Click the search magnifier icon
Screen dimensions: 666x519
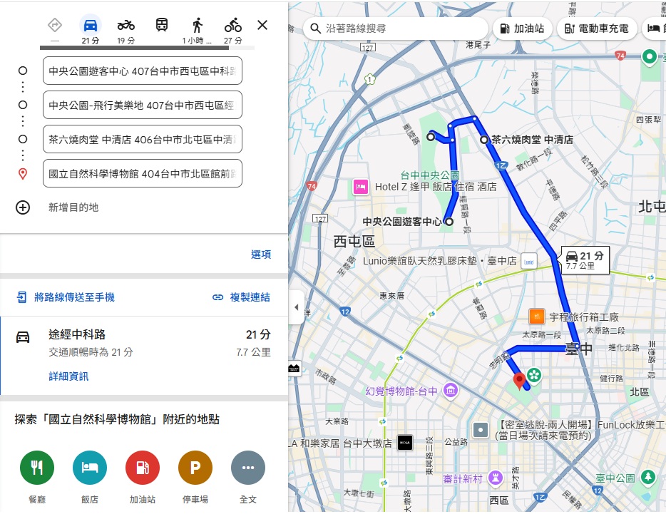(x=315, y=29)
